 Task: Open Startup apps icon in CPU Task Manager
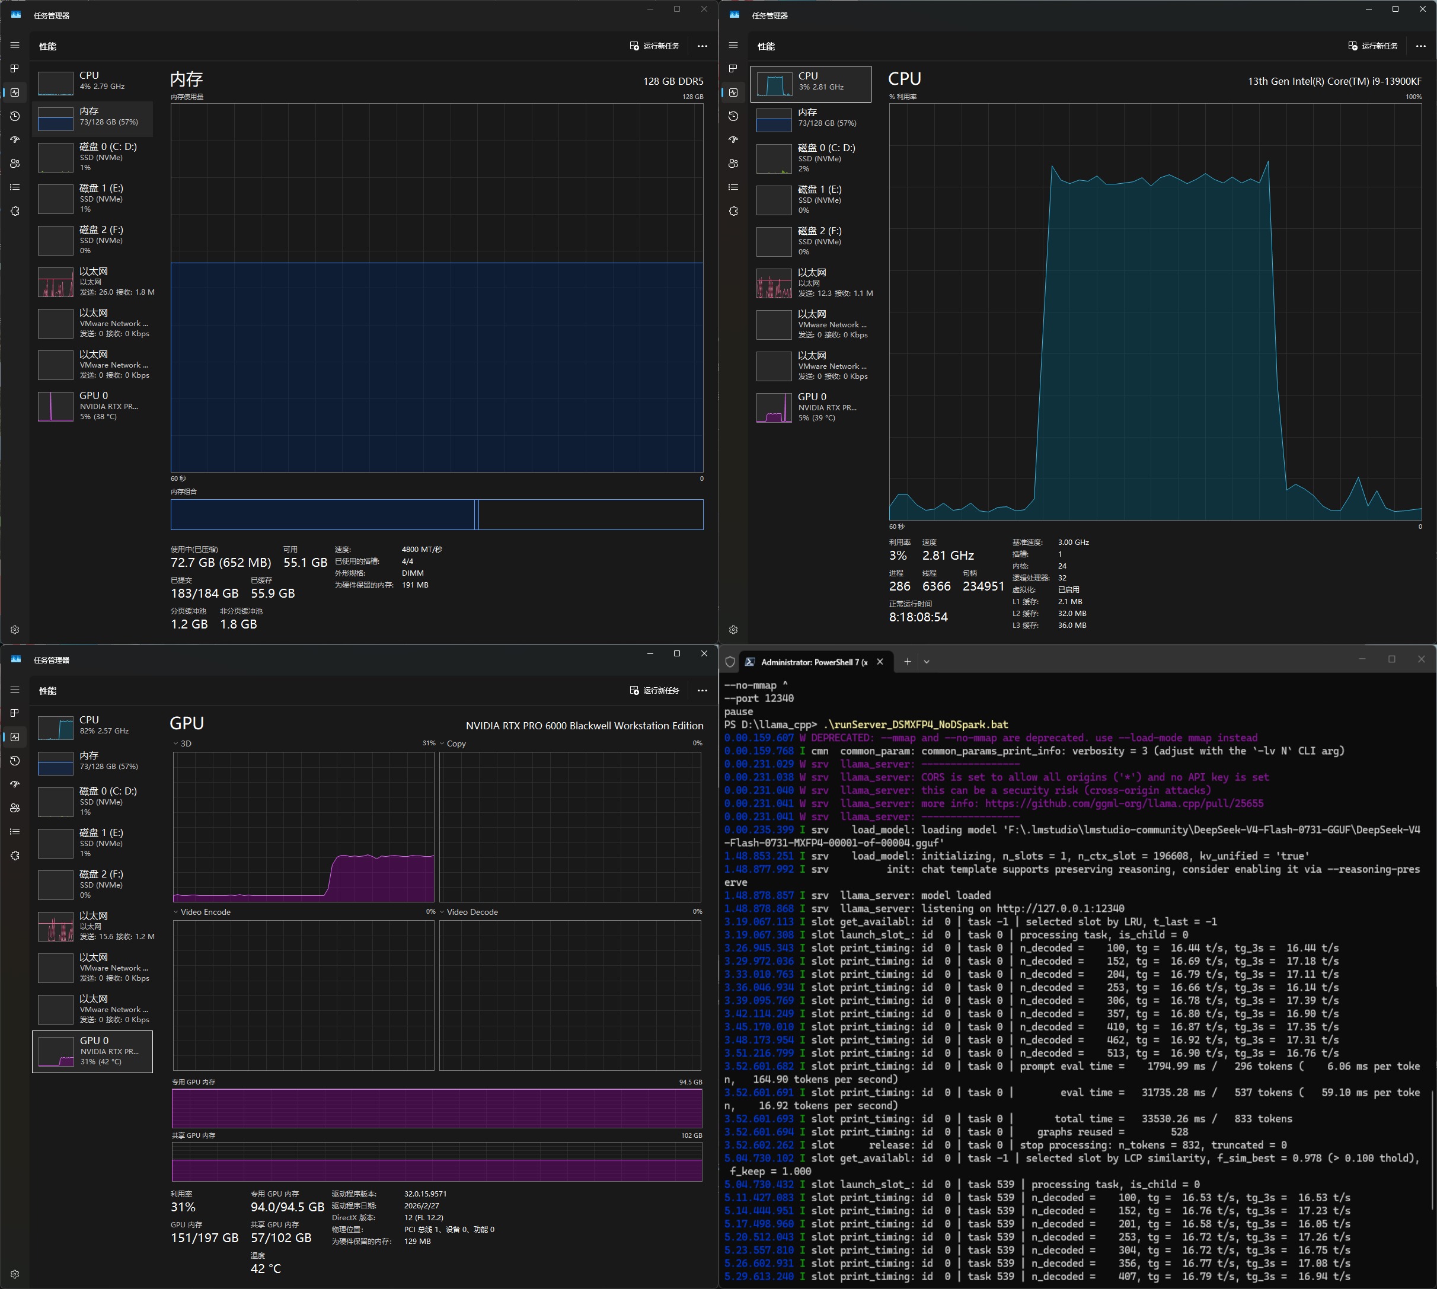733,139
